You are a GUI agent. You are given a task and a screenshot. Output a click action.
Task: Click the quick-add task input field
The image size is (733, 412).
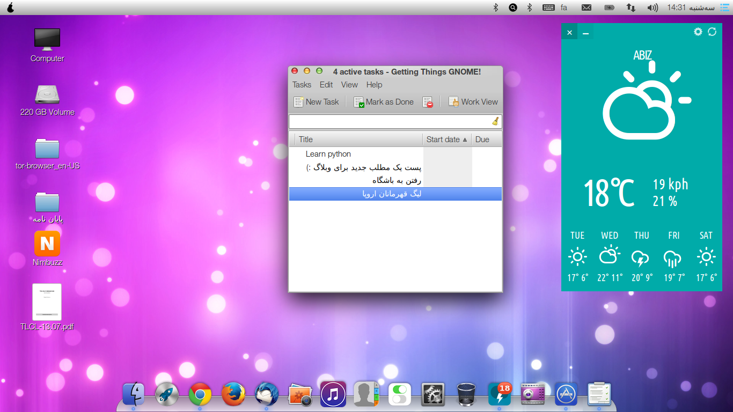tap(389, 122)
